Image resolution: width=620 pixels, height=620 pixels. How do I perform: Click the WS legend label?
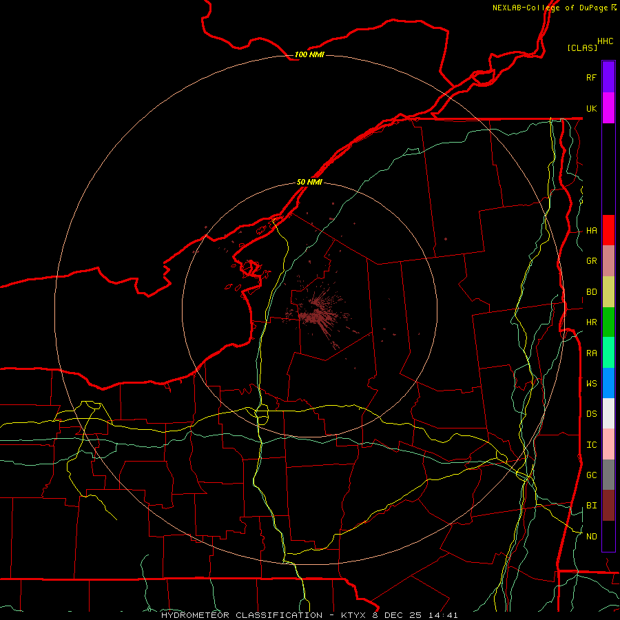click(591, 384)
